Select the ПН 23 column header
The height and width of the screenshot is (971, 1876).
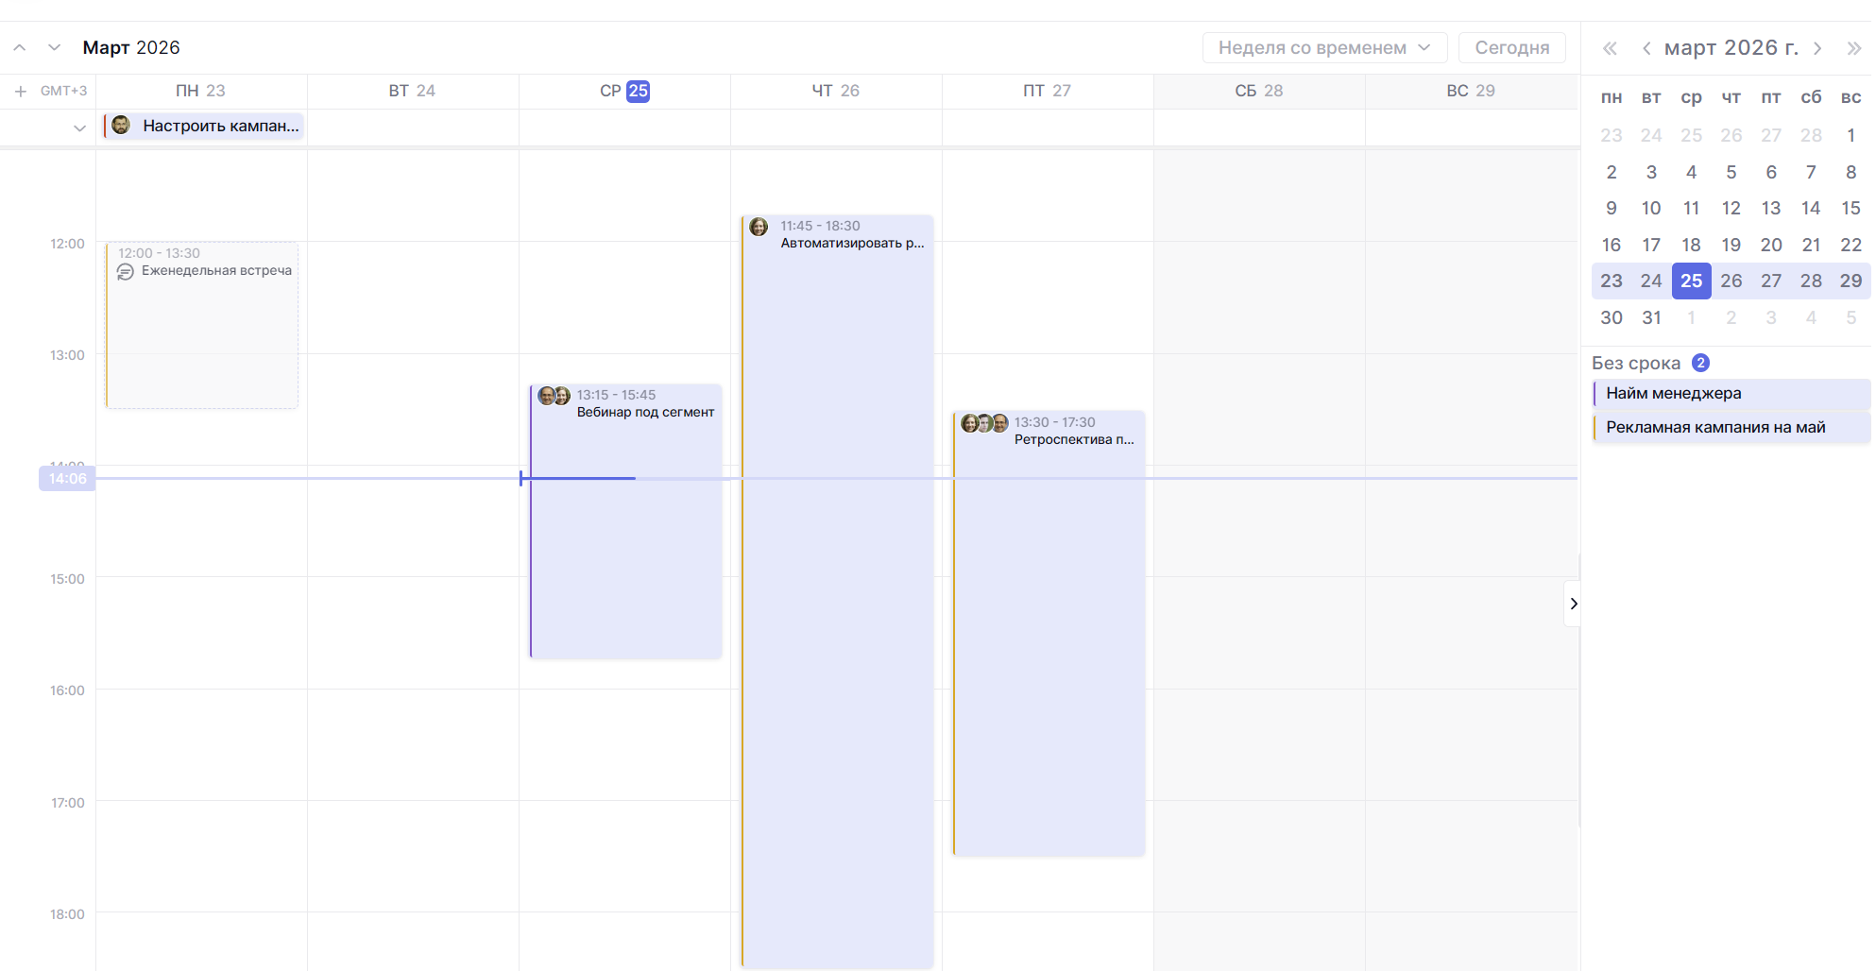(x=200, y=91)
